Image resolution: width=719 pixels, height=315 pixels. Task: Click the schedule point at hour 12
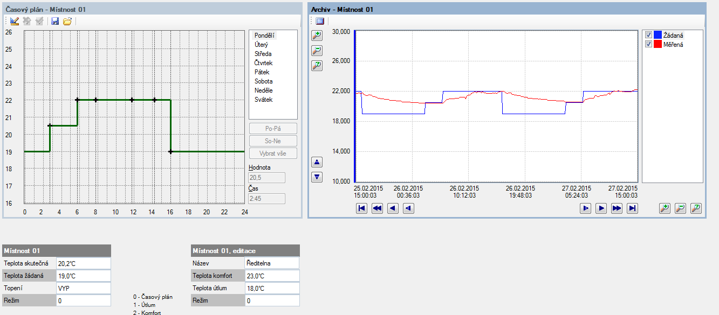pos(132,100)
